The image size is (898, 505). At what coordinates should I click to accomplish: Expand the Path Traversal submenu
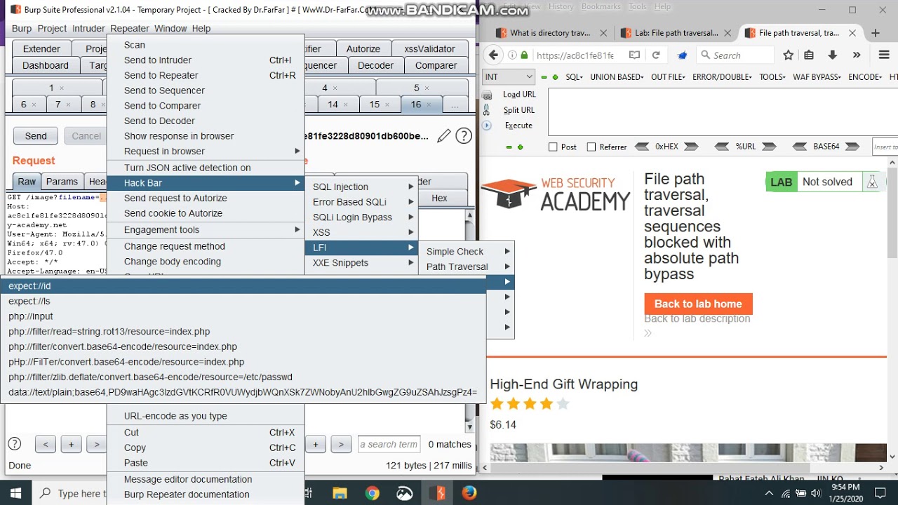[466, 267]
